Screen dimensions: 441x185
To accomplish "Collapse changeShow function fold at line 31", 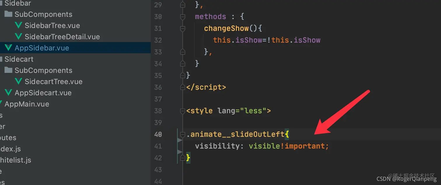I will click(x=183, y=29).
